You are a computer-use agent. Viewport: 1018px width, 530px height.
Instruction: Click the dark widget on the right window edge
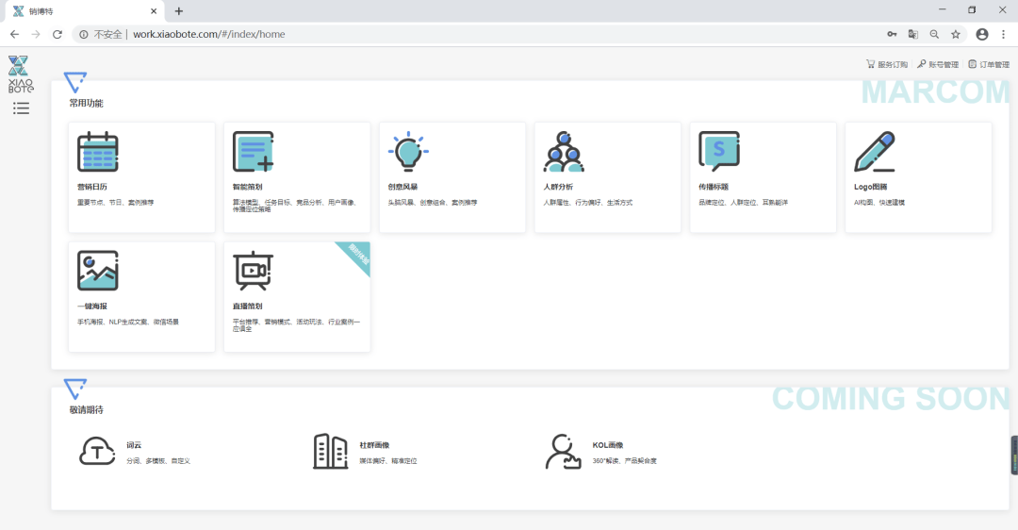point(1014,455)
